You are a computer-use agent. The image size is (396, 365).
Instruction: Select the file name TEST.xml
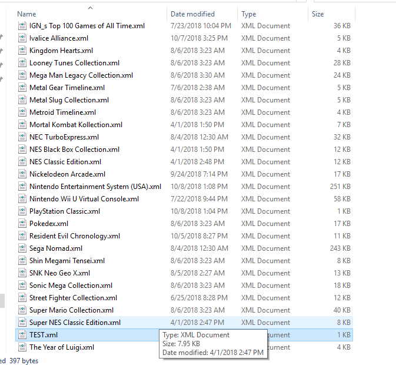[44, 335]
